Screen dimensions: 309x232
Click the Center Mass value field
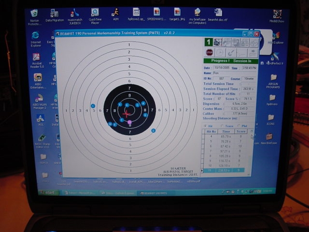(239, 109)
